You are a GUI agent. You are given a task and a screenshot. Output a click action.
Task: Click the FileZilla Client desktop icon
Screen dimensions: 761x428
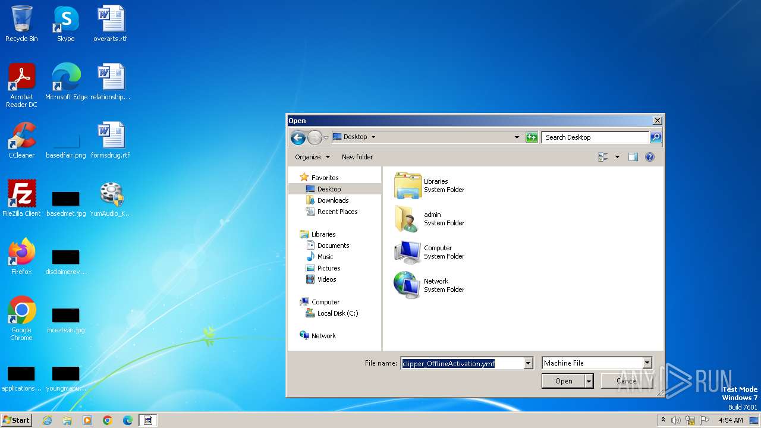[x=21, y=199]
